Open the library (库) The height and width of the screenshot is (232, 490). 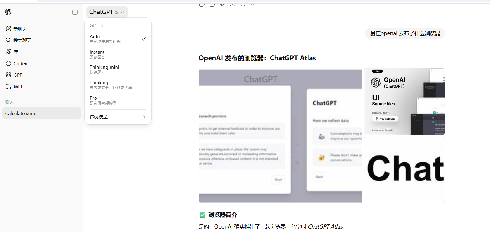click(15, 52)
